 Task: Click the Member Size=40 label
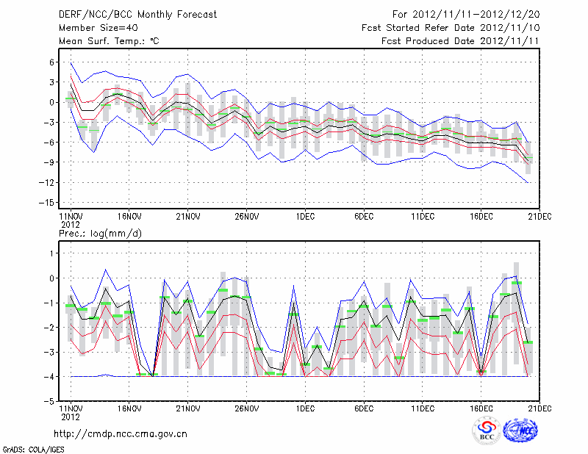point(98,29)
